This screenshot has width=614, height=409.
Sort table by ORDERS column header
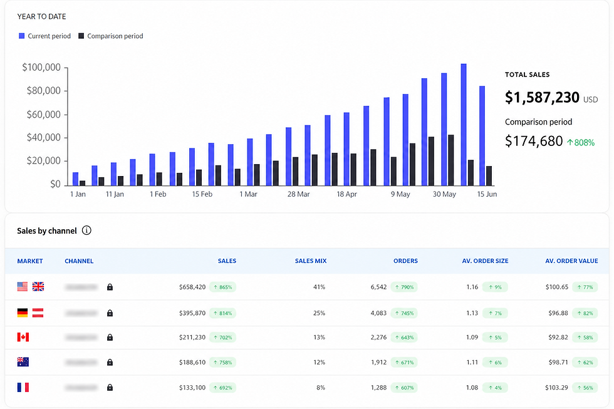coord(405,261)
